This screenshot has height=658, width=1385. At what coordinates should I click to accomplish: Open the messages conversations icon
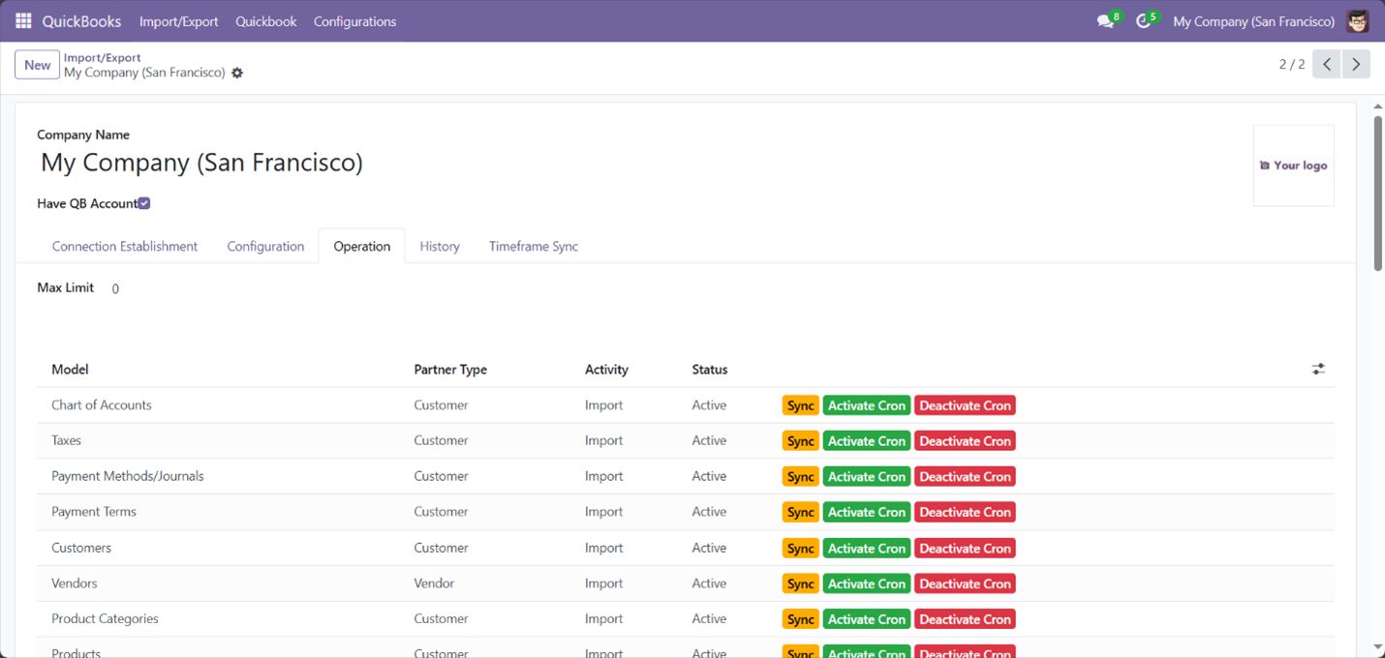(1104, 20)
